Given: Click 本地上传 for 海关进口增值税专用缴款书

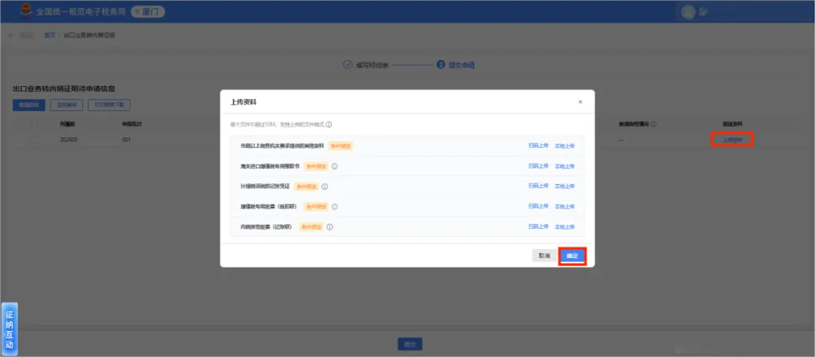Looking at the screenshot, I should (x=564, y=166).
